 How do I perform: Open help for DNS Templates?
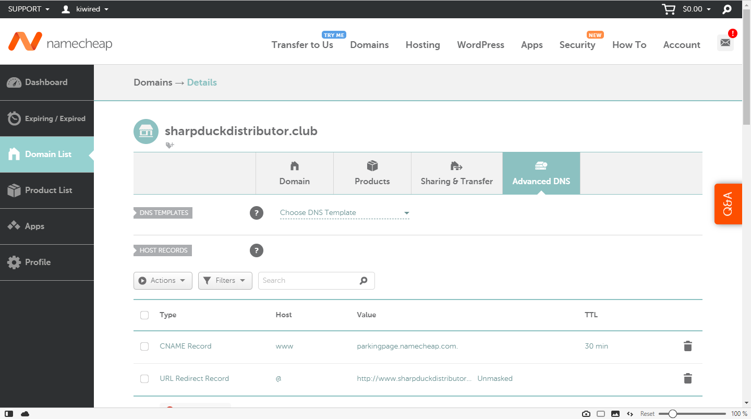257,213
